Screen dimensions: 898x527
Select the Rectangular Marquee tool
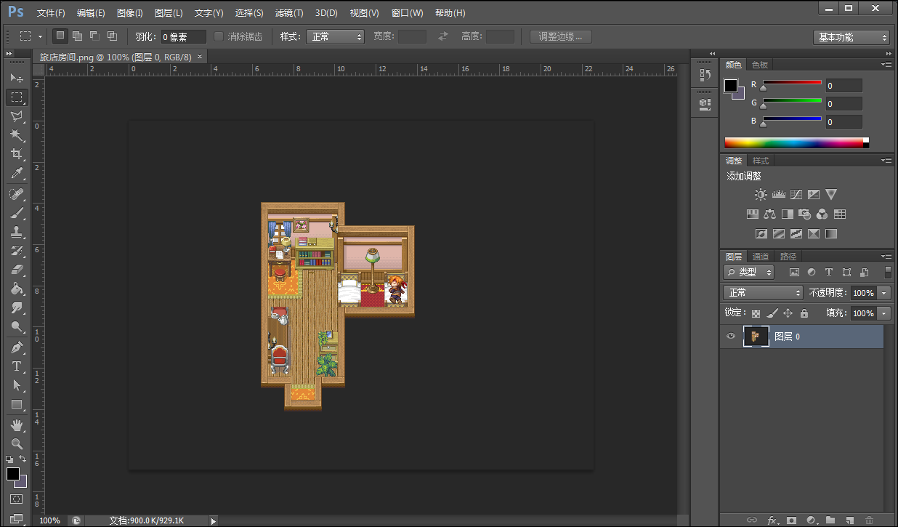17,97
